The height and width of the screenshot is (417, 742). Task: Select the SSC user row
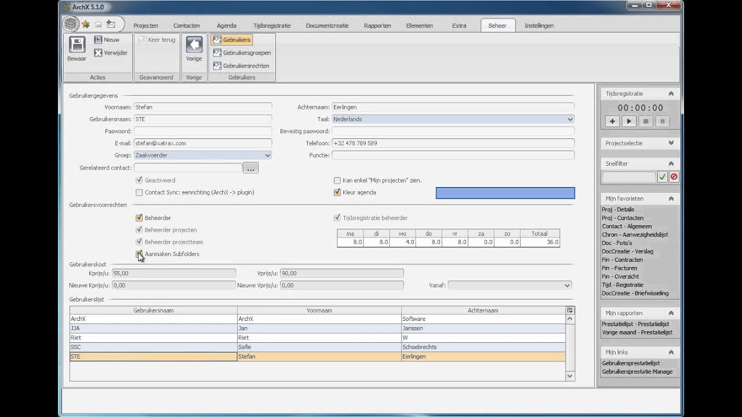317,347
